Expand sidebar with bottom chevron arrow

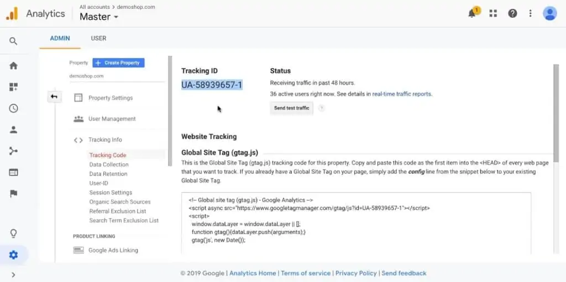click(x=13, y=275)
